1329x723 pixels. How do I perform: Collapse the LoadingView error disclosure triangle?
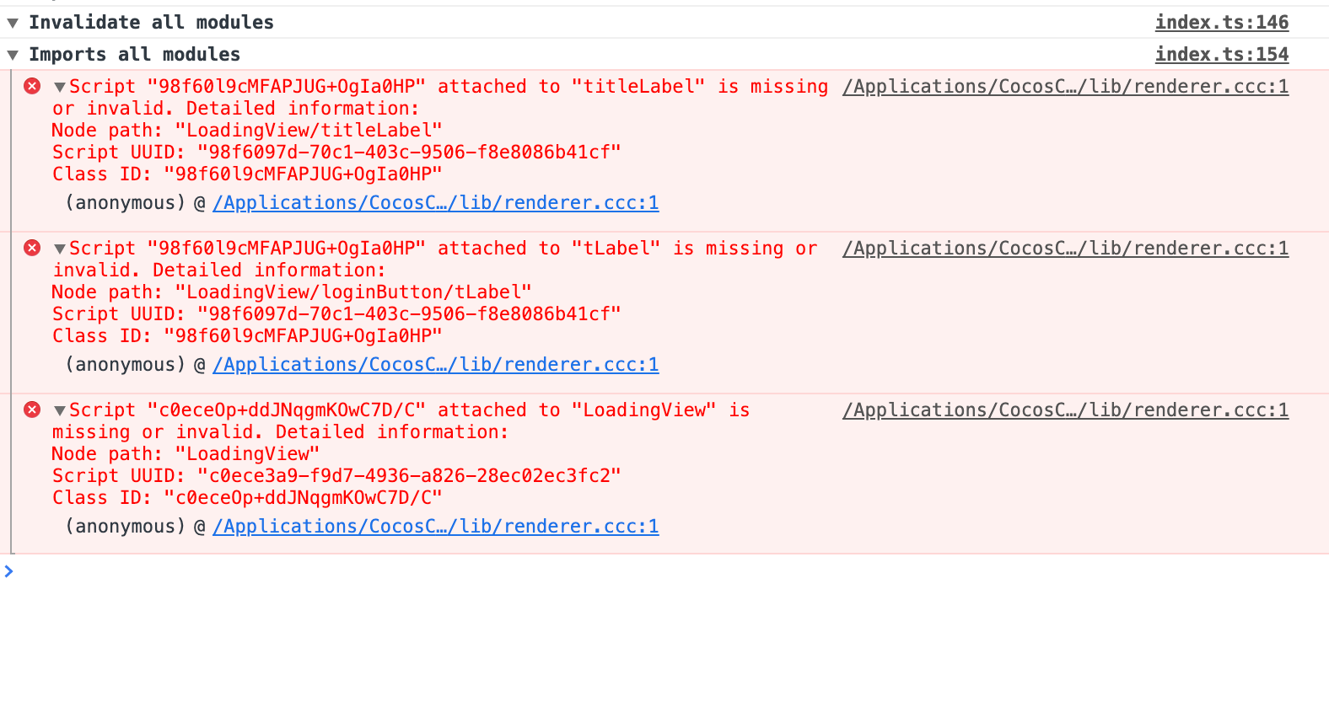[60, 410]
